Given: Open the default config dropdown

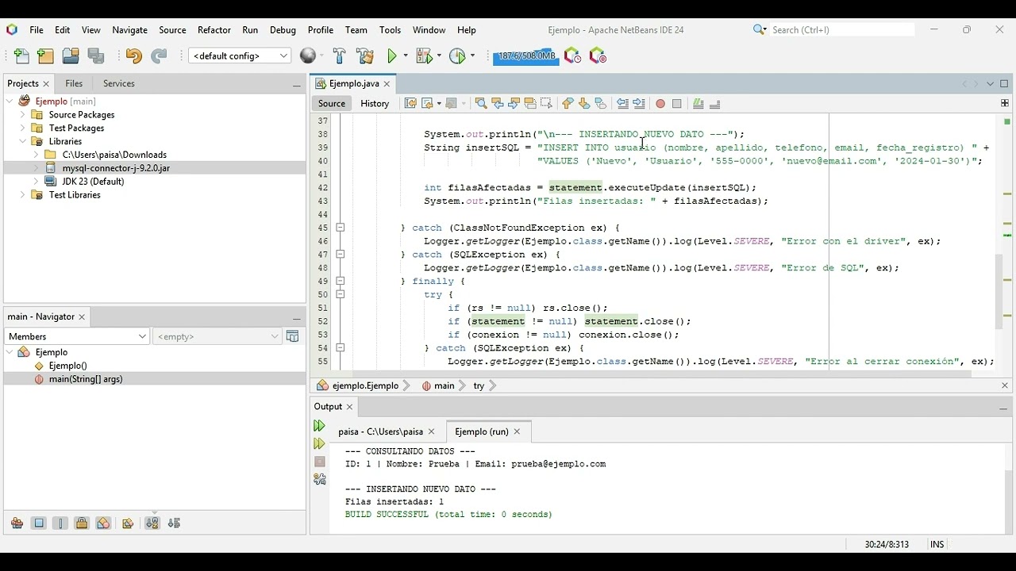Looking at the screenshot, I should coord(240,56).
